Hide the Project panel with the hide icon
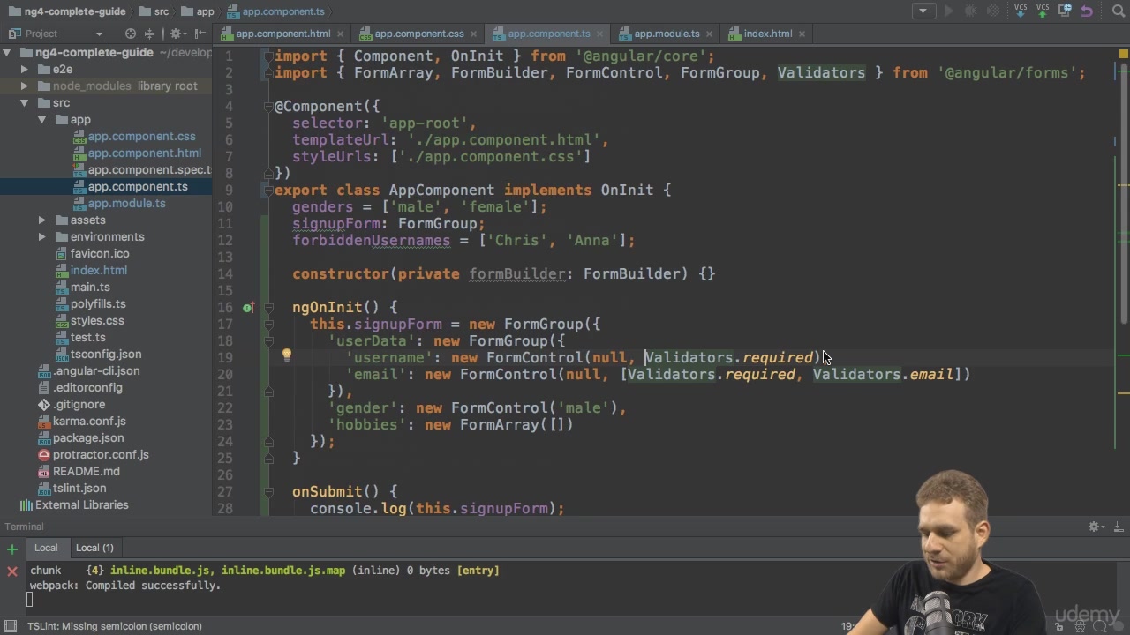This screenshot has height=635, width=1130. (199, 34)
